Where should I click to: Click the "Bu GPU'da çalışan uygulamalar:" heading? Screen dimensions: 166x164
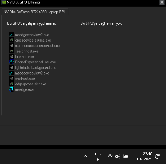tap(32, 23)
